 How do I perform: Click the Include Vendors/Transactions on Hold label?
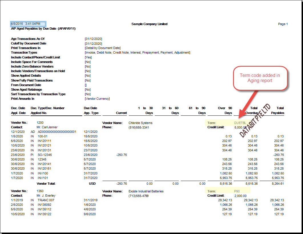pyautogui.click(x=38, y=71)
